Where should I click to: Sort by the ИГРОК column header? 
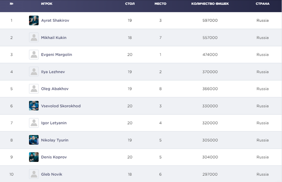(47, 4)
